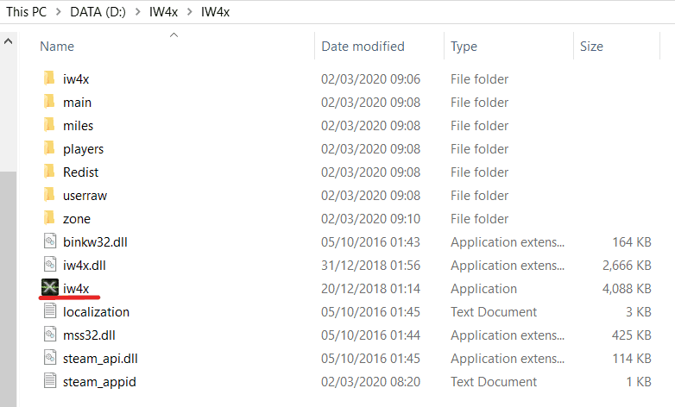Navigate to DATA (D:) in breadcrumb

[x=98, y=12]
